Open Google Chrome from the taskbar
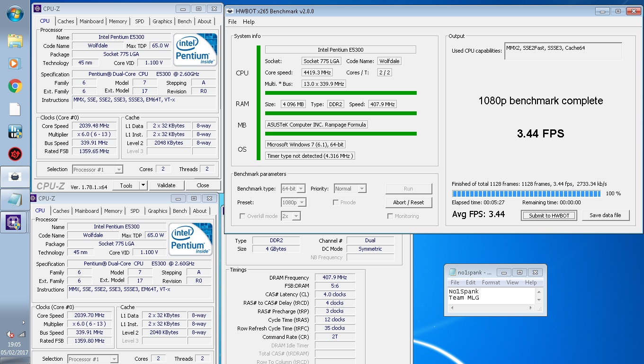The height and width of the screenshot is (364, 644). [x=15, y=86]
